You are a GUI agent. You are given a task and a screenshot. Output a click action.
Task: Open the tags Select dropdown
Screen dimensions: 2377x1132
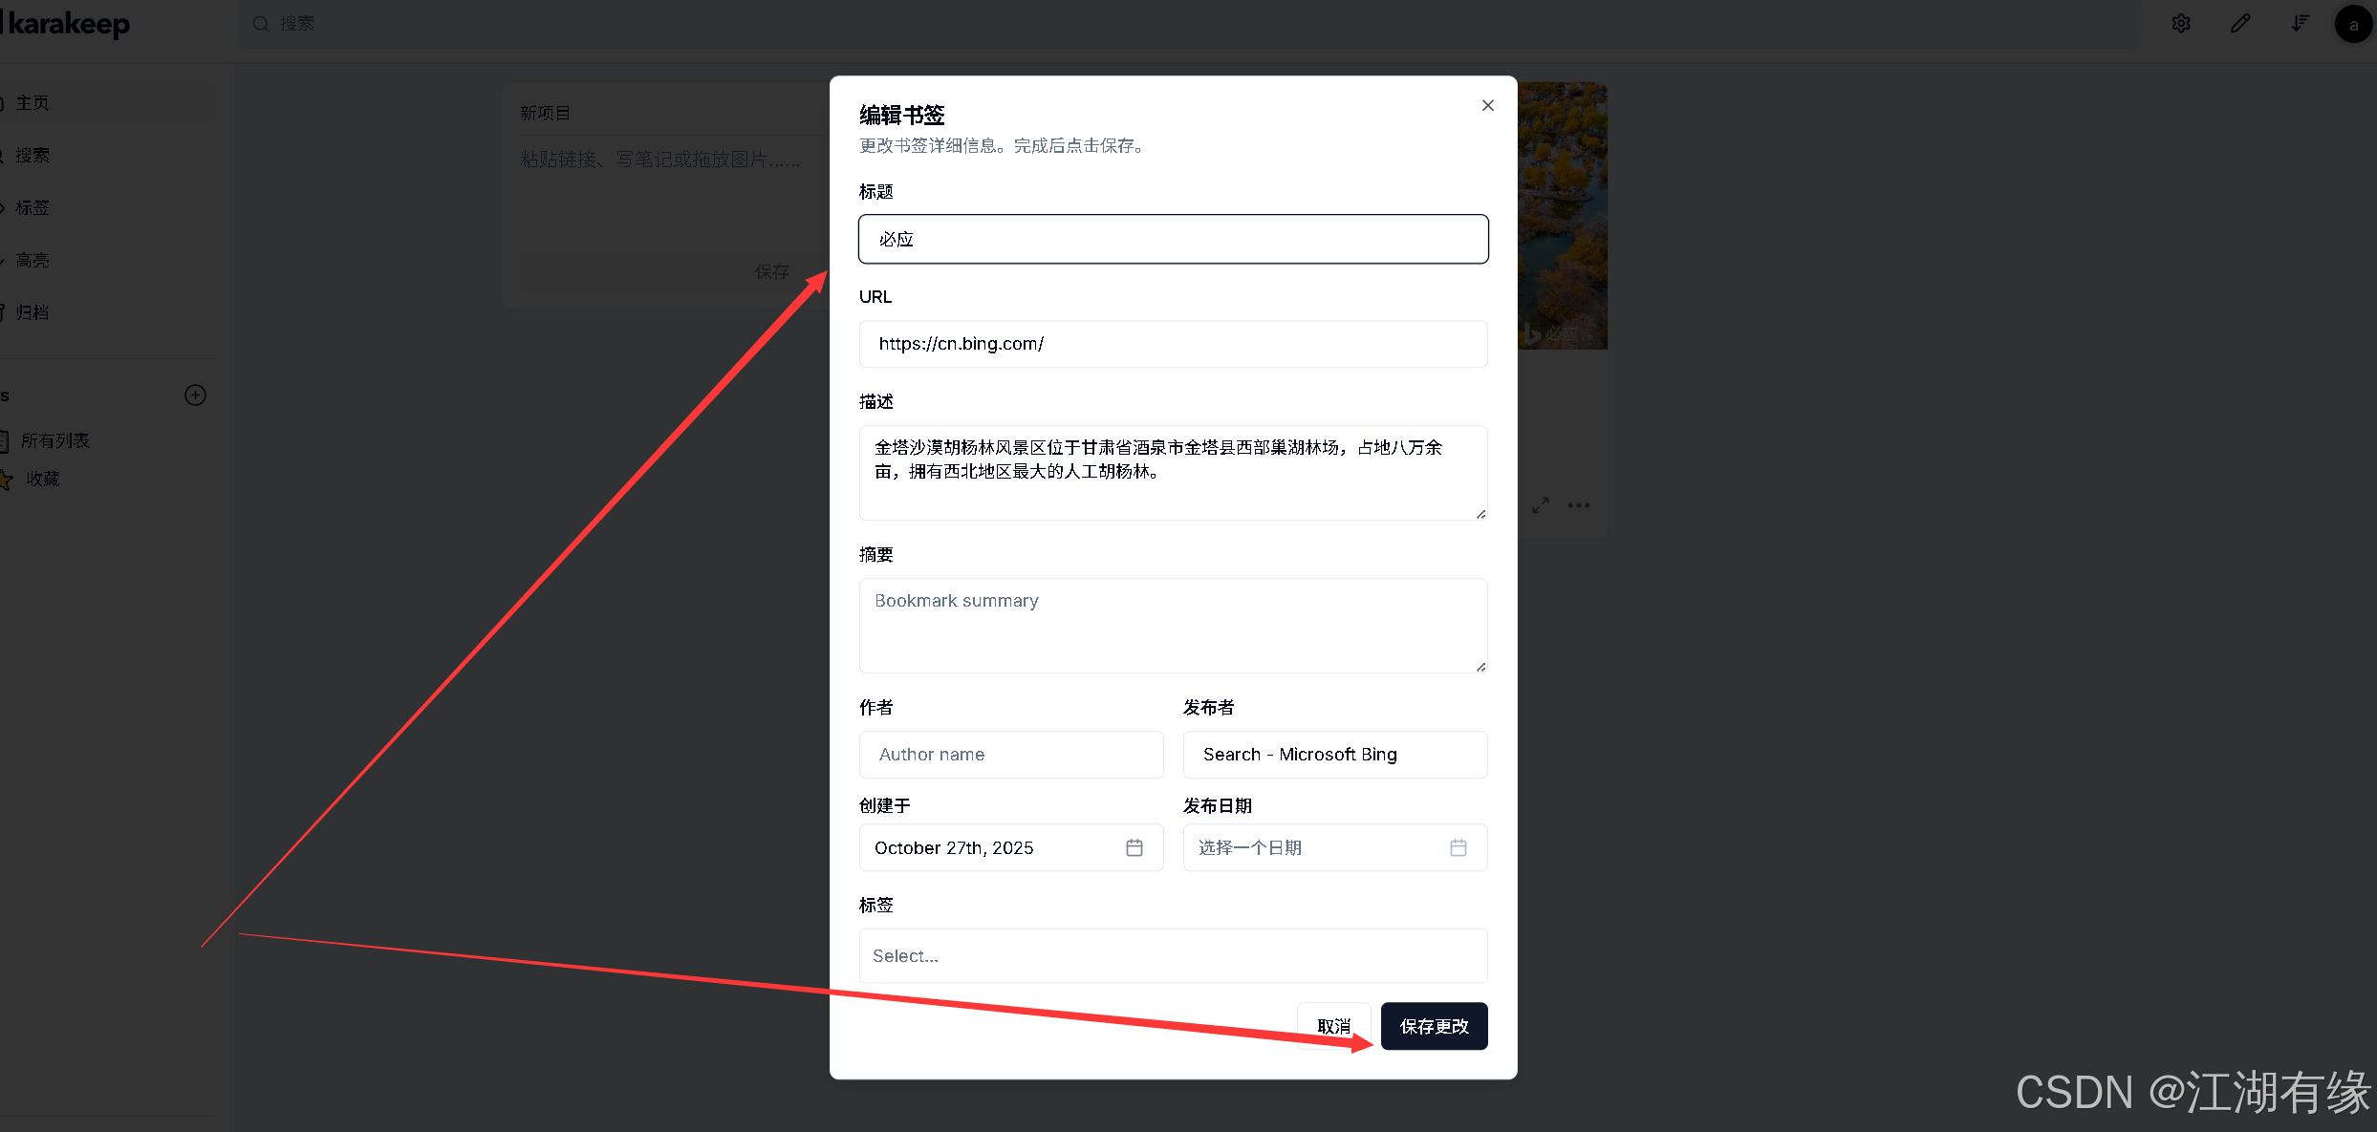(x=1173, y=955)
